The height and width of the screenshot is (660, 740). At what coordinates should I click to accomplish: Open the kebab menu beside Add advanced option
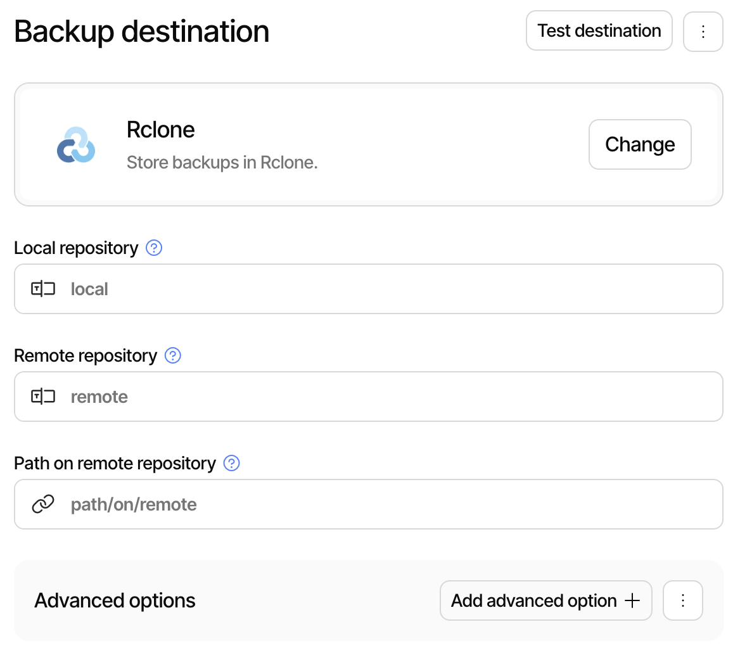tap(682, 600)
